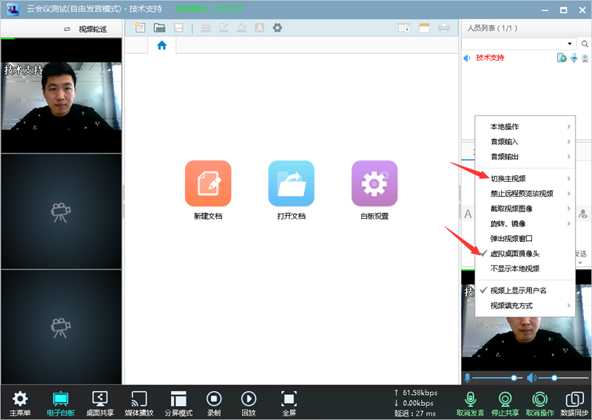Expand 旋转、镜像 submenu
Screen dimensions: 592x420
[525, 223]
